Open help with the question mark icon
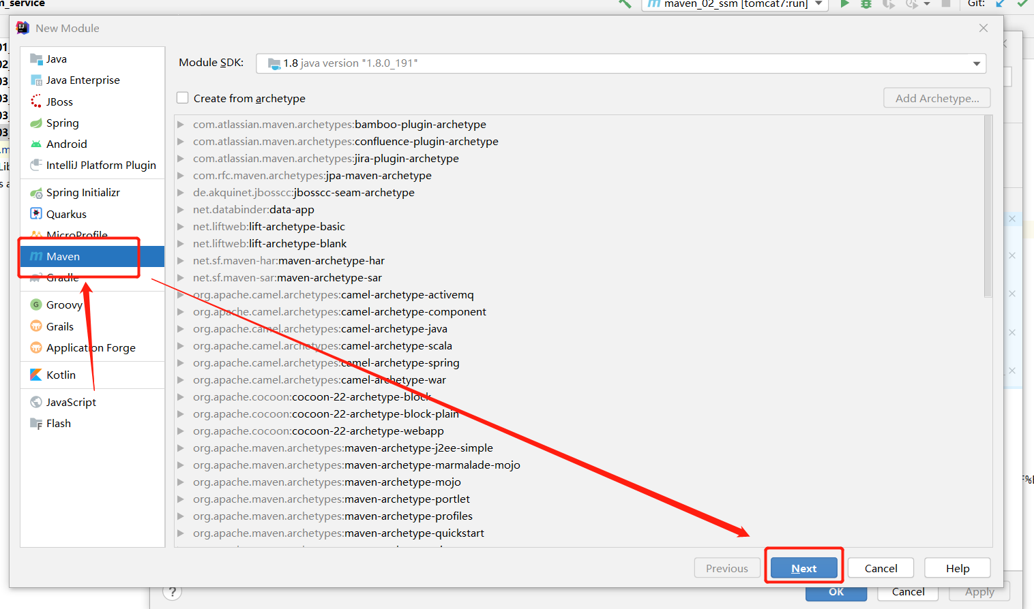1034x609 pixels. [x=173, y=592]
